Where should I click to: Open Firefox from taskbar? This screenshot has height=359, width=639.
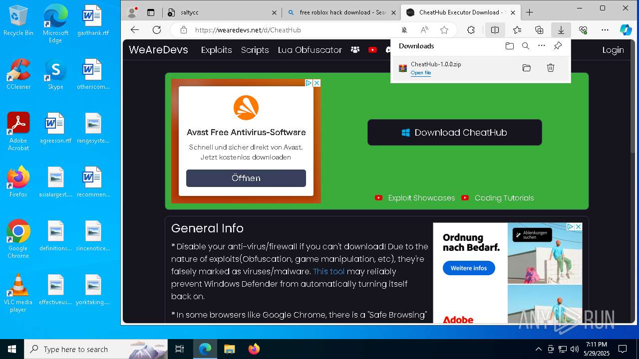pyautogui.click(x=254, y=349)
